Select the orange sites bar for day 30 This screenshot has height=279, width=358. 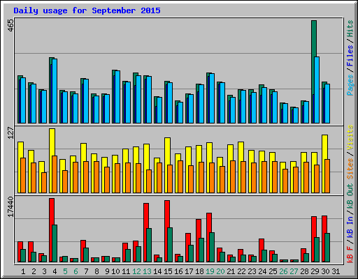pos(327,176)
